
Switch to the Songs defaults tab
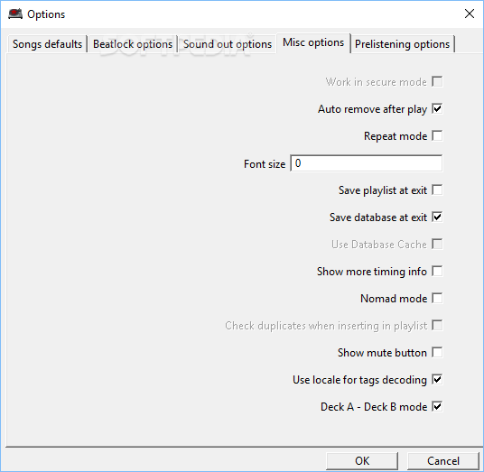coord(47,44)
